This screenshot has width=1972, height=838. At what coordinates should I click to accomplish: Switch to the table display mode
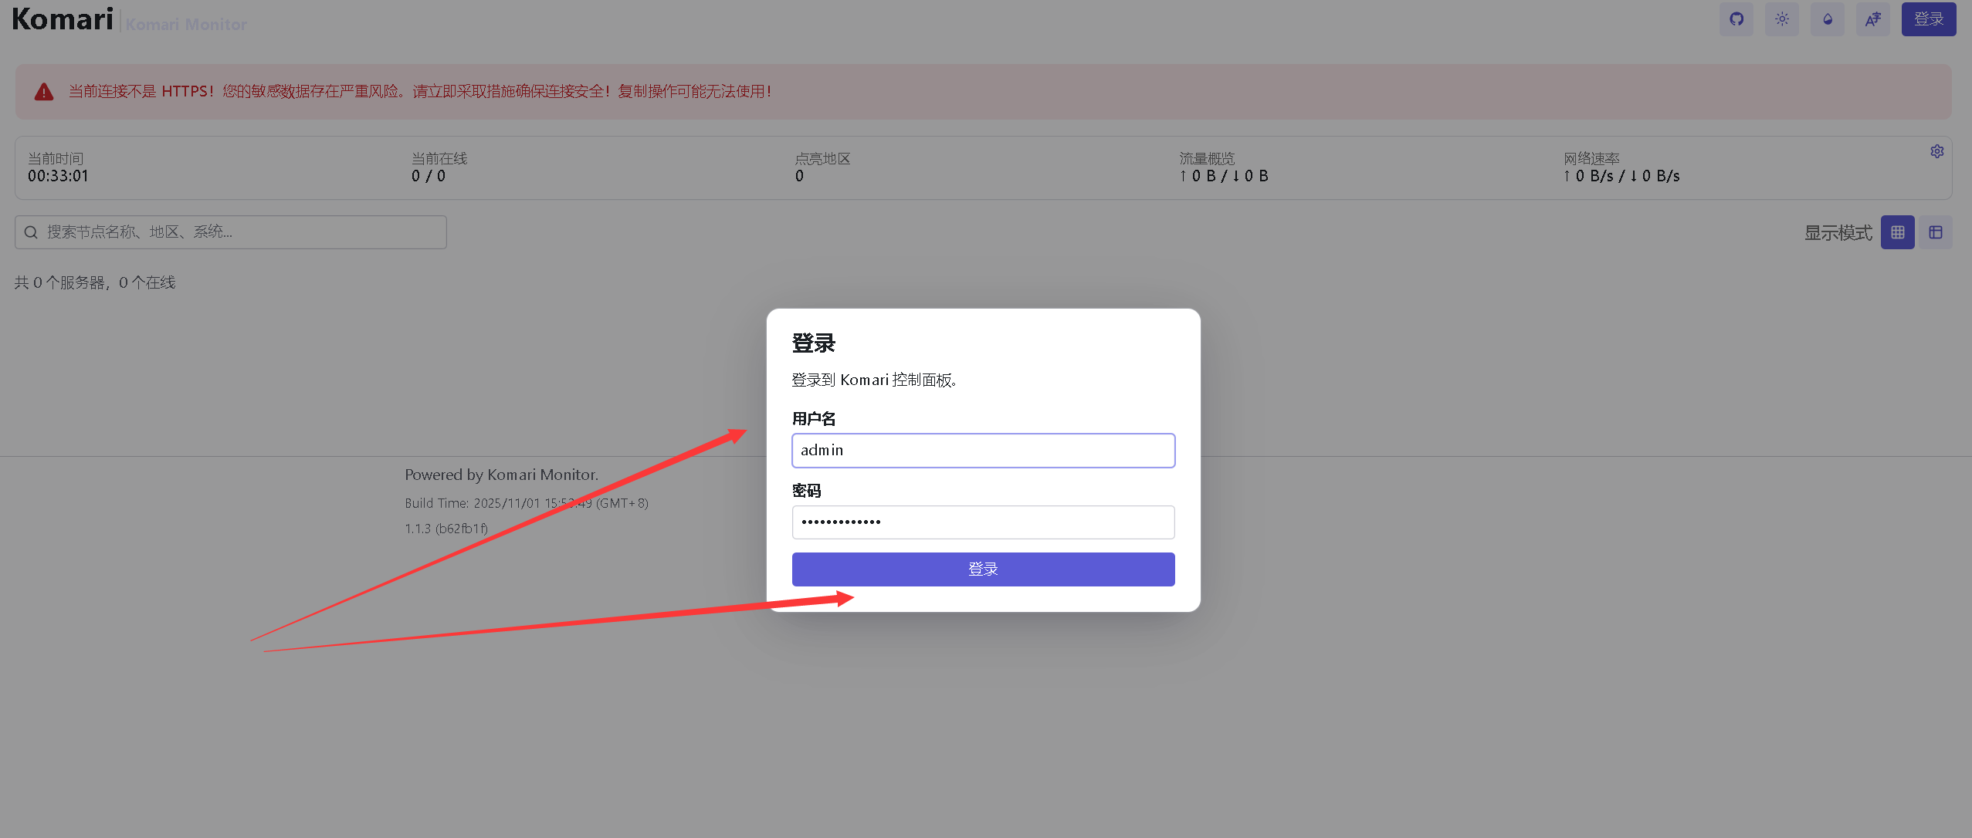[x=1936, y=231]
